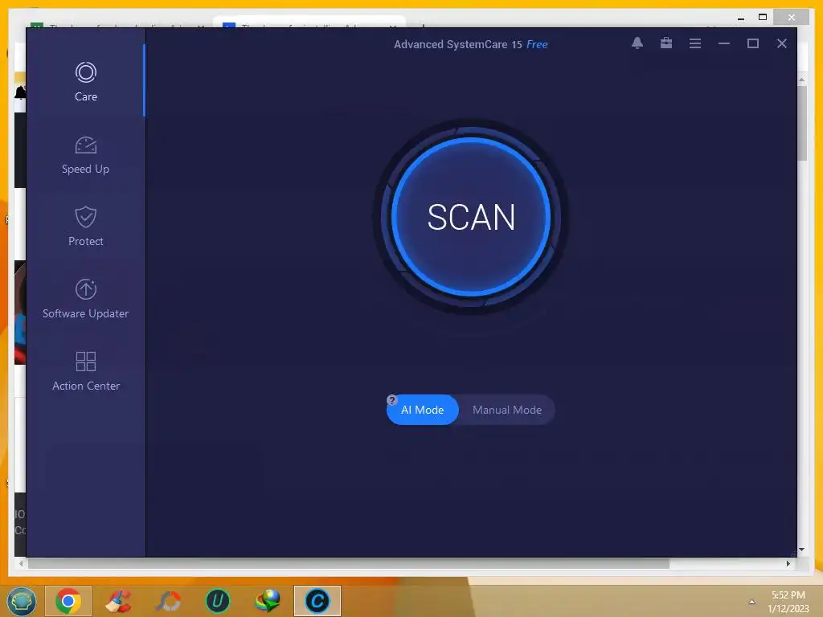
Task: Click the horizontal scrollbar right arrow
Action: click(x=788, y=563)
